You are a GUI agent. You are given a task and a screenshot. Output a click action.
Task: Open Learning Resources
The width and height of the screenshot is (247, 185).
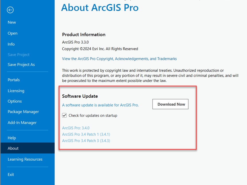point(25,159)
